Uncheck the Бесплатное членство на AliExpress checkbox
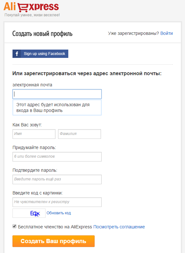The image size is (185, 253). [x=14, y=226]
